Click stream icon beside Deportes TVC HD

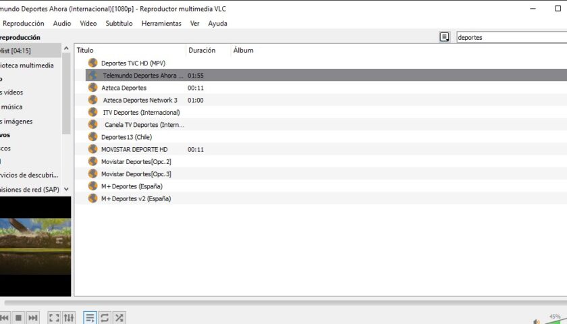(x=93, y=63)
